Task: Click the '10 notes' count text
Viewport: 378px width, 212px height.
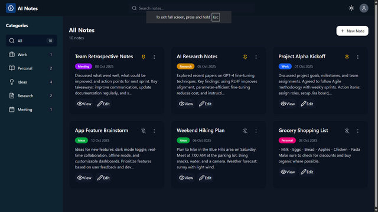Action: coord(76,38)
